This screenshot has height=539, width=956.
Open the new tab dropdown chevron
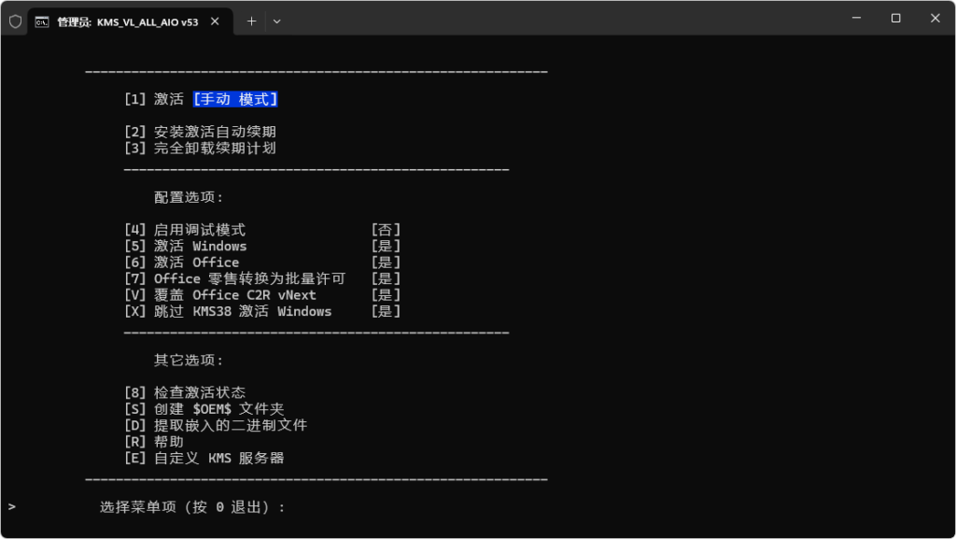(277, 21)
